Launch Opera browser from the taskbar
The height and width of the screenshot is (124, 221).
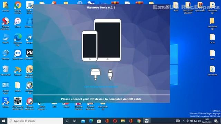[115, 121]
